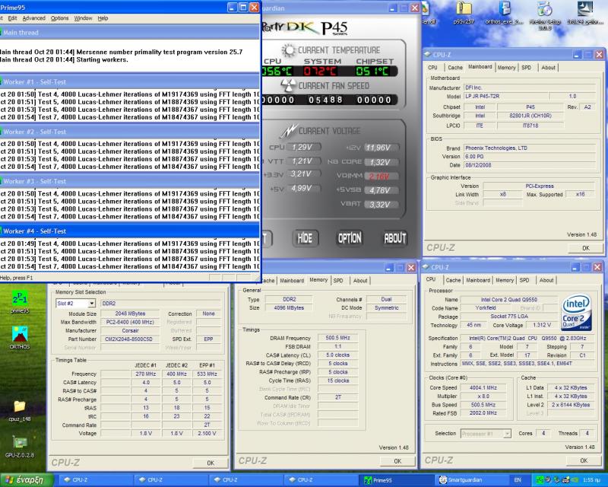Screen dimensions: 608x487
Task: Open the Memory tab in the CPU-Z Mainboard window
Action: [x=506, y=68]
